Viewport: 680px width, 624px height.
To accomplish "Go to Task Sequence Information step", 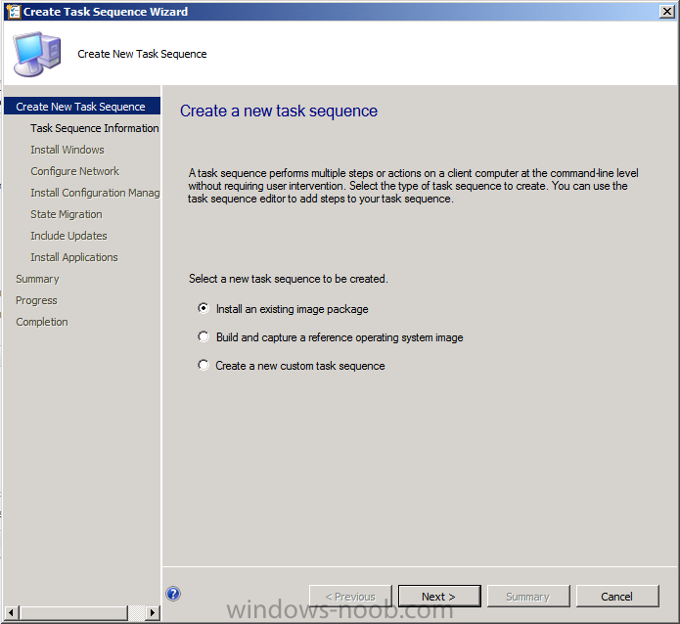I will coord(95,128).
